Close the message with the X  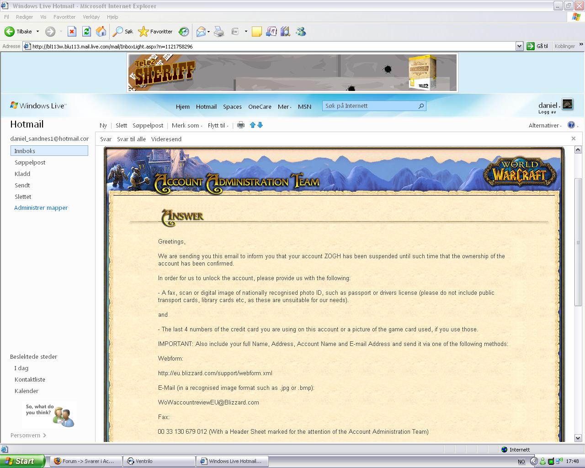[x=574, y=138]
